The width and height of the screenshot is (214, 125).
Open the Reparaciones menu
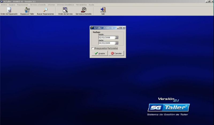click(22, 5)
